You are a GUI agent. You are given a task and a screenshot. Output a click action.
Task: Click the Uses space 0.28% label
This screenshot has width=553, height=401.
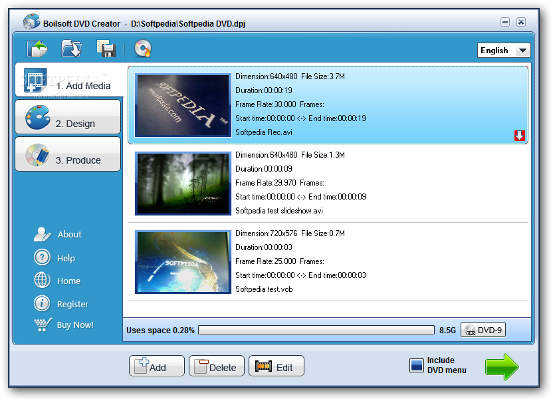point(160,331)
